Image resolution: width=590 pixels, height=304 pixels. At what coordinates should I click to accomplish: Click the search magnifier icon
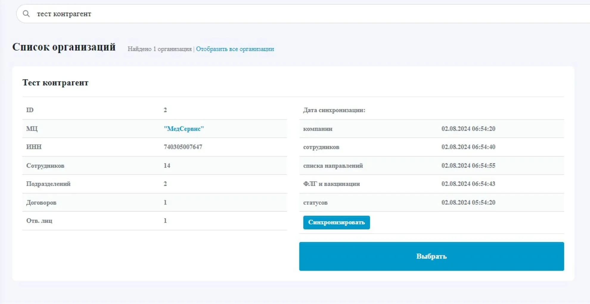coord(26,14)
